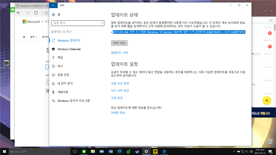Open Steam on taskbar
Image resolution: width=276 pixels, height=155 pixels.
(137, 152)
